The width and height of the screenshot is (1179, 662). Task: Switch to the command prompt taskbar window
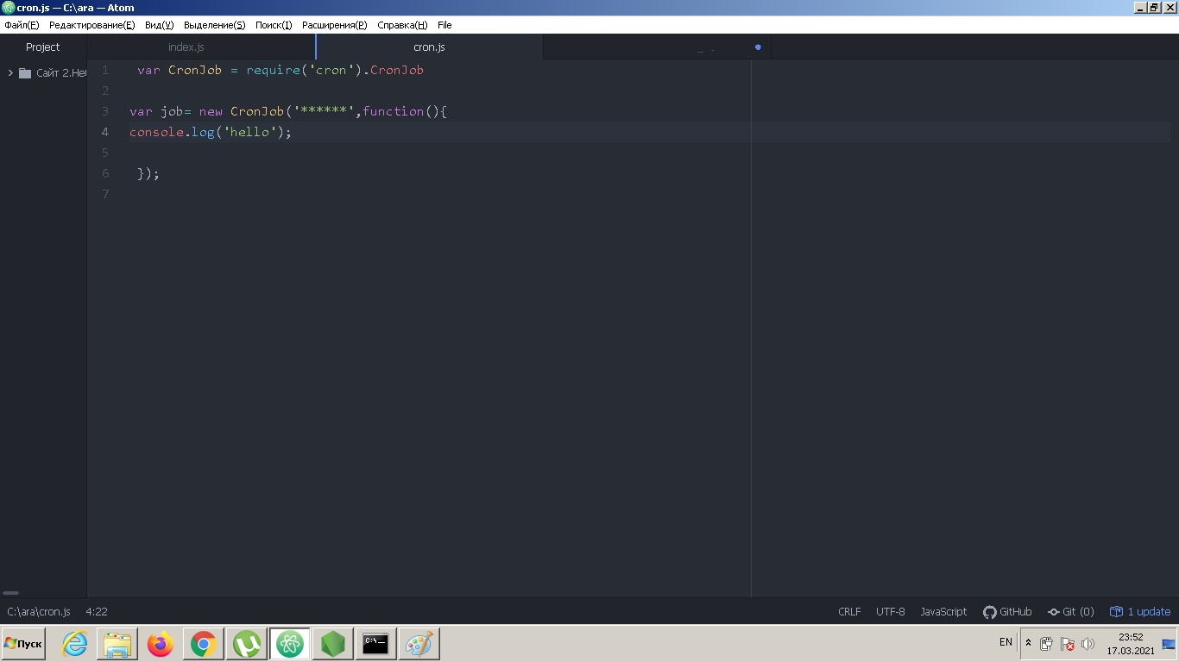pos(375,644)
